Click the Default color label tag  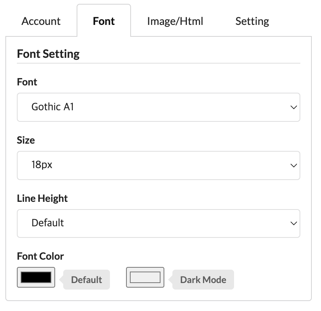pos(87,280)
